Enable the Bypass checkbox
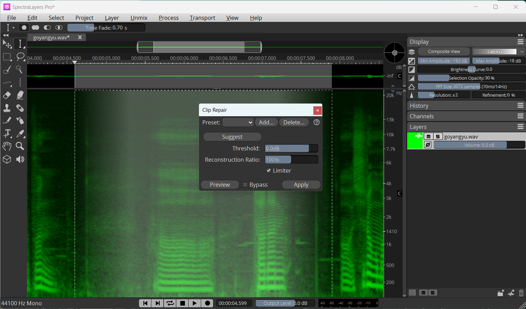This screenshot has width=526, height=309. (245, 185)
